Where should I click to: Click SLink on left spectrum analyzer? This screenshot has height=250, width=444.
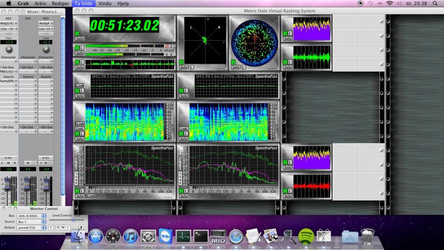coord(90,196)
